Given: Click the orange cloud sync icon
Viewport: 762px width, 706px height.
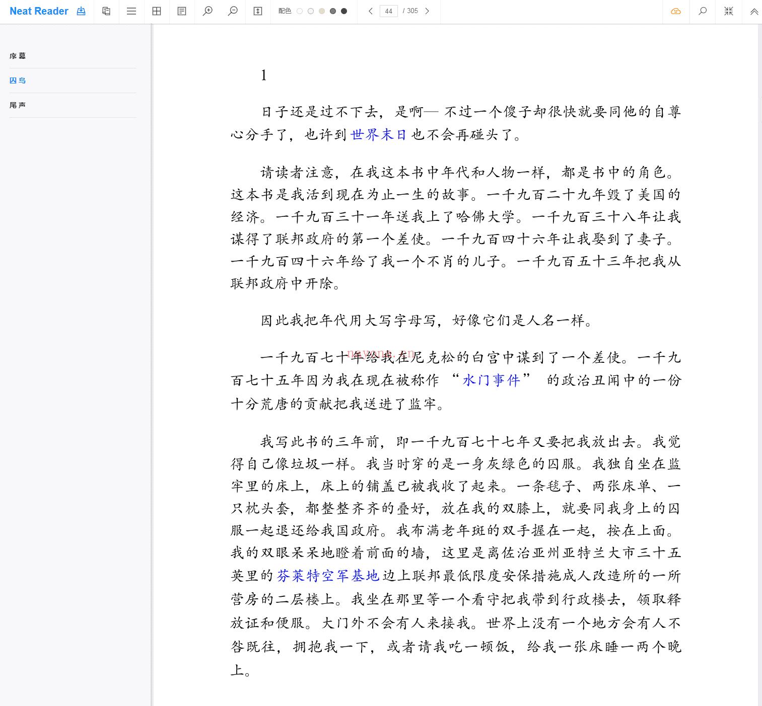Looking at the screenshot, I should pyautogui.click(x=676, y=11).
